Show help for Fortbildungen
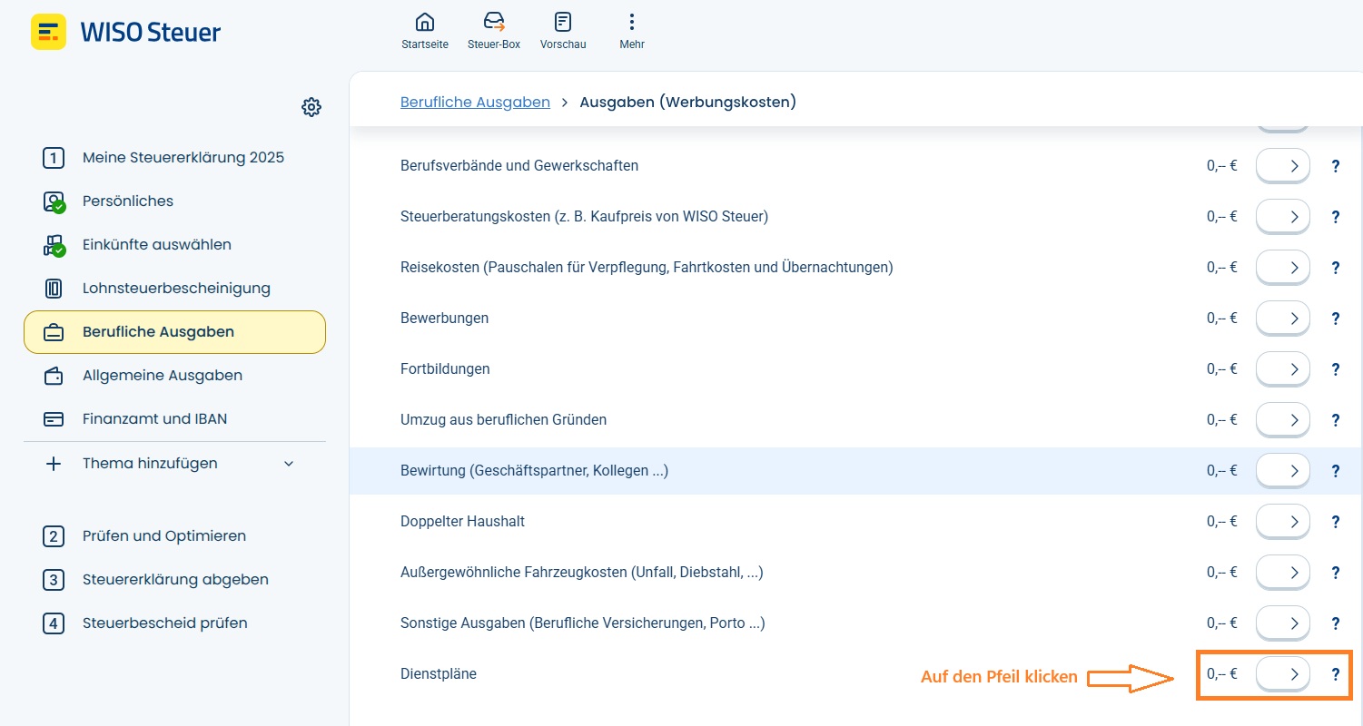Viewport: 1363px width, 726px height. 1336,369
